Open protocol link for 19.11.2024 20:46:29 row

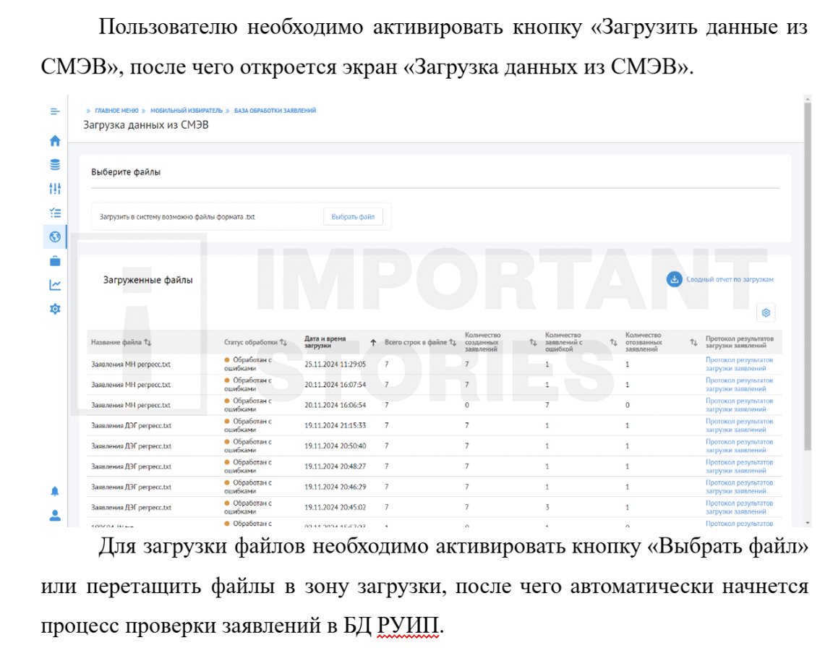pos(739,487)
